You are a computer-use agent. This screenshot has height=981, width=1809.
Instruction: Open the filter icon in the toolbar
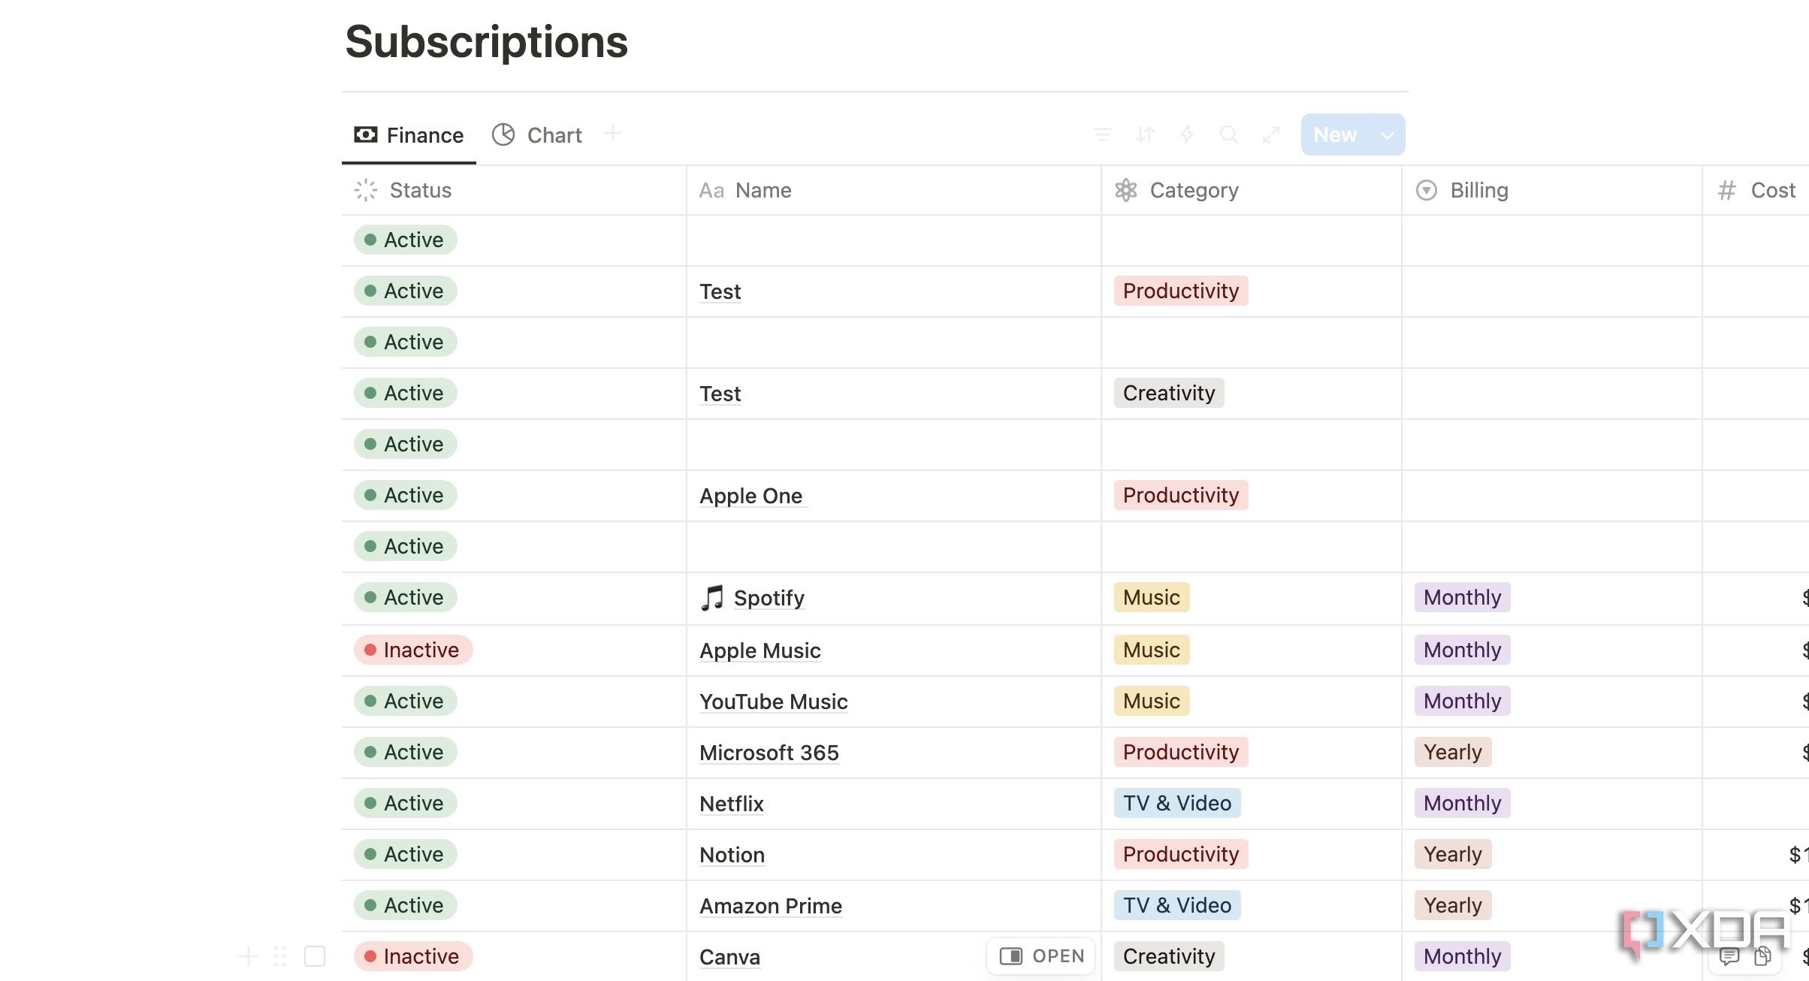pos(1102,134)
